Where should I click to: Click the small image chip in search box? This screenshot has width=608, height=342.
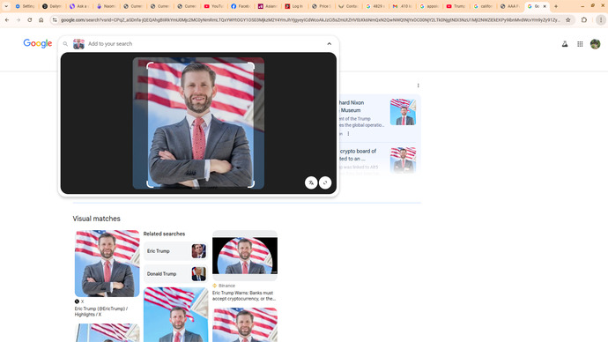(x=78, y=44)
